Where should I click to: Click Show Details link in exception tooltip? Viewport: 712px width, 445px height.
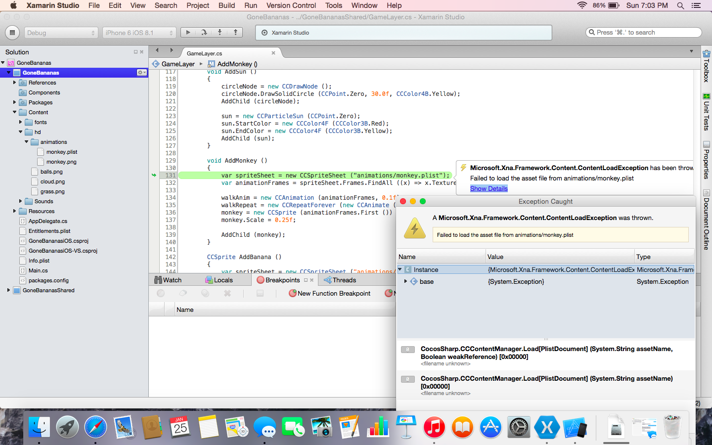pos(489,188)
